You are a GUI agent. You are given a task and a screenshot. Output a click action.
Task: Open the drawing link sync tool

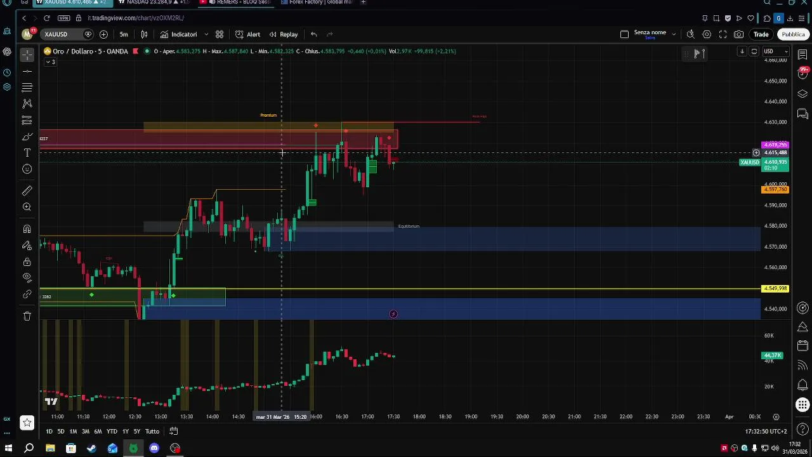coord(27,295)
